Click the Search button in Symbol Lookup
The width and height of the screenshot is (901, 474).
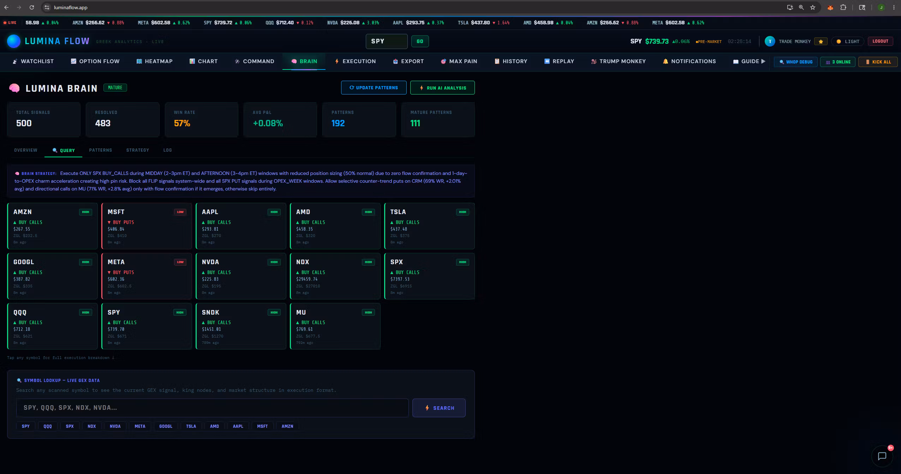click(439, 408)
